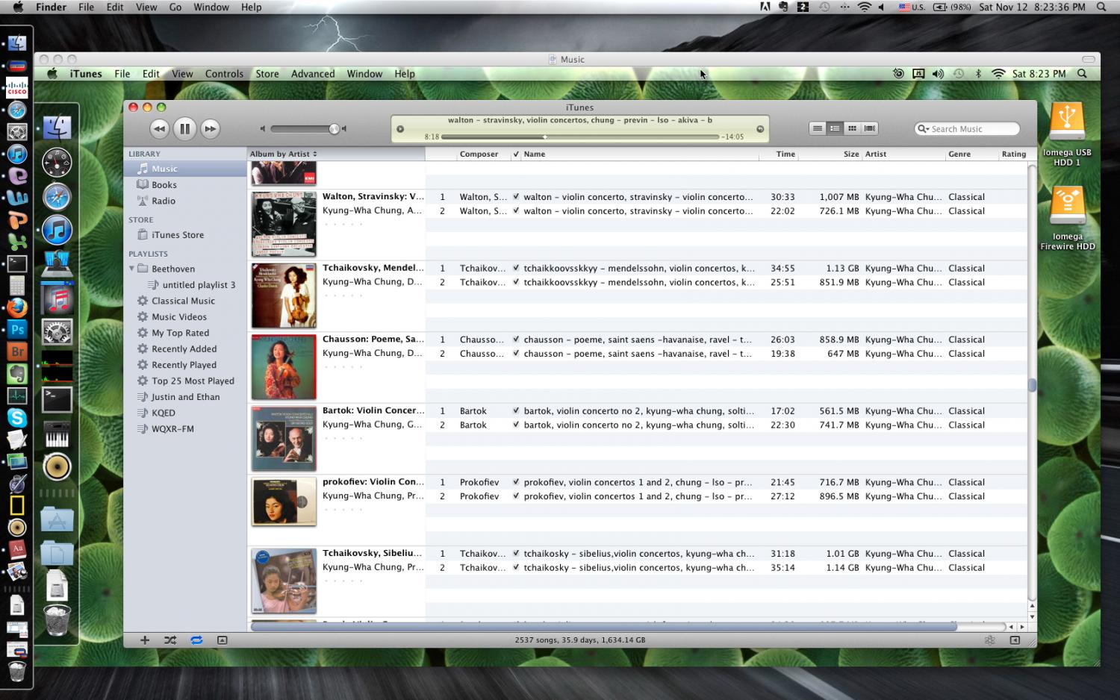The image size is (1120, 700).
Task: Switch to album list view
Action: [835, 128]
